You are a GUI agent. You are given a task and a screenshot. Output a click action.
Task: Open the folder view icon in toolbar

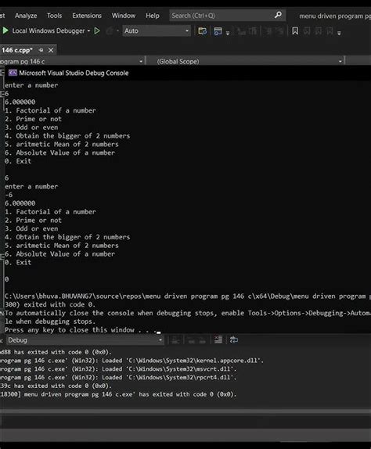[x=203, y=31]
